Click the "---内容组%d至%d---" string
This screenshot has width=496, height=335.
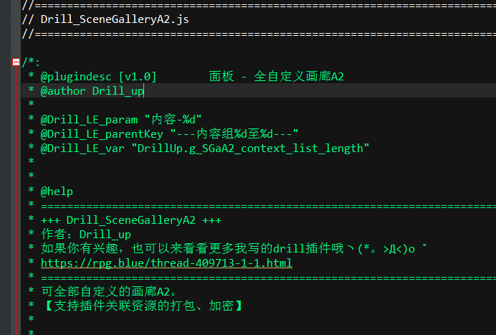[x=234, y=133]
